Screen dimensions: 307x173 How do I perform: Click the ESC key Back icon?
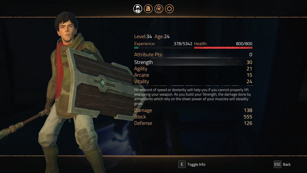click(277, 164)
